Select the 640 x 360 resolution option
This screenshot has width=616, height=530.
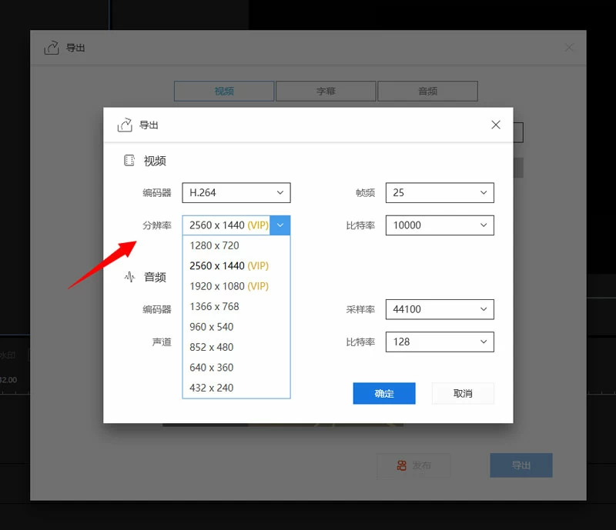(212, 367)
